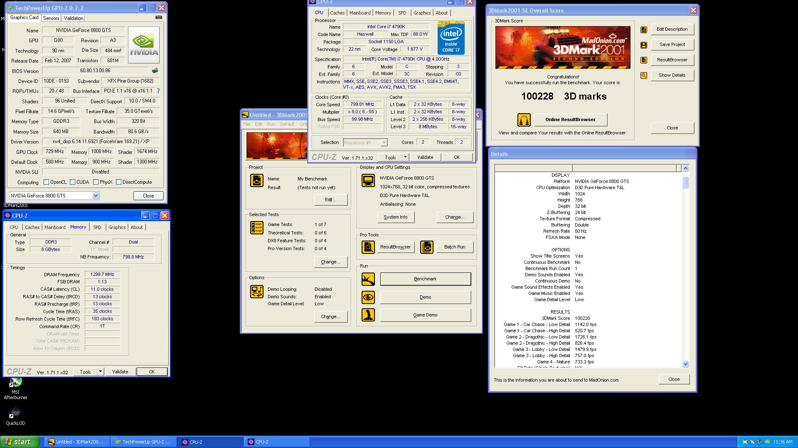Enable the PhysX checkbox in GPU-Z
Image resolution: width=798 pixels, height=448 pixels.
click(96, 182)
